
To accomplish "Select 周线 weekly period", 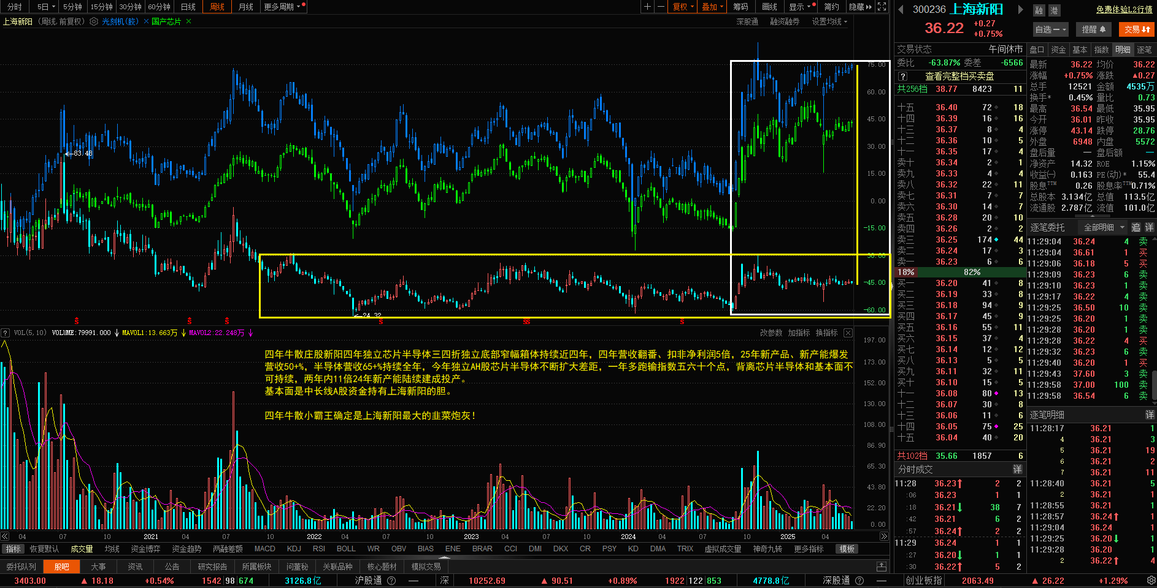I will pyautogui.click(x=217, y=7).
